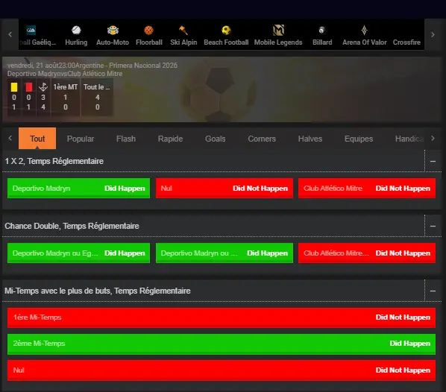Switch to the Popular tab
Screen dimensions: 446x392
(x=81, y=139)
